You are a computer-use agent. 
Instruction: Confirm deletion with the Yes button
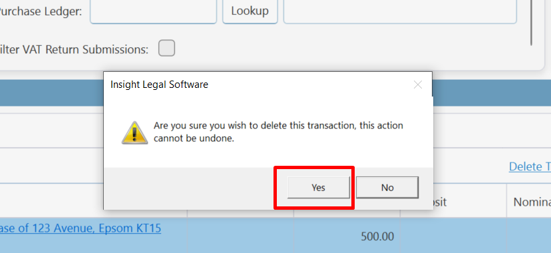(318, 188)
